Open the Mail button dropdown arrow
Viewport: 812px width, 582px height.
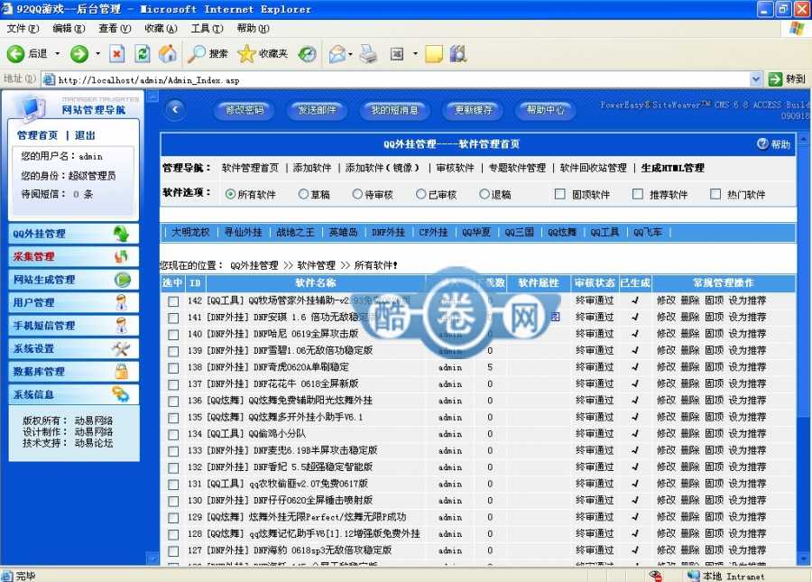[351, 54]
